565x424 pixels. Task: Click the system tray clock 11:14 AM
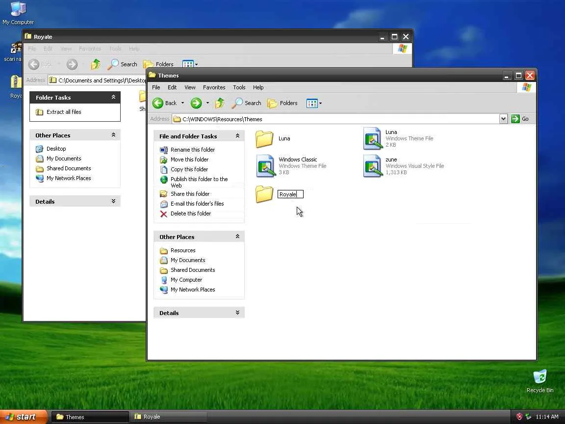(547, 417)
